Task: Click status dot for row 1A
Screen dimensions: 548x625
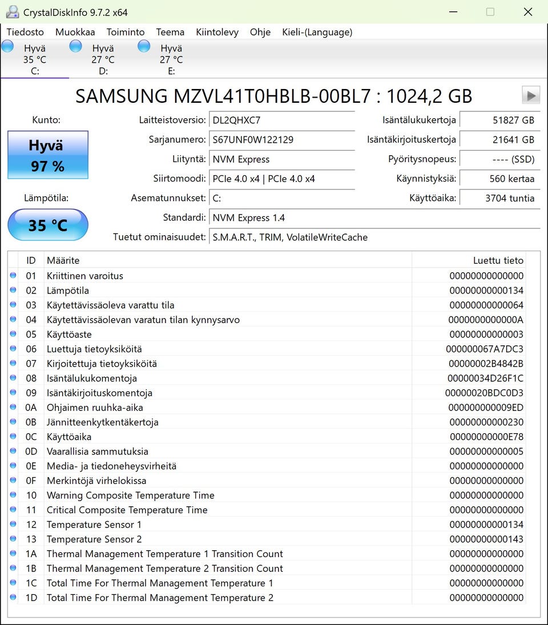Action: coord(13,554)
